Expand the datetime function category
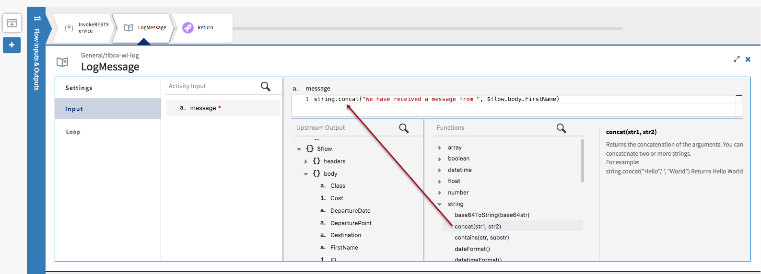The height and width of the screenshot is (274, 761). coord(440,170)
